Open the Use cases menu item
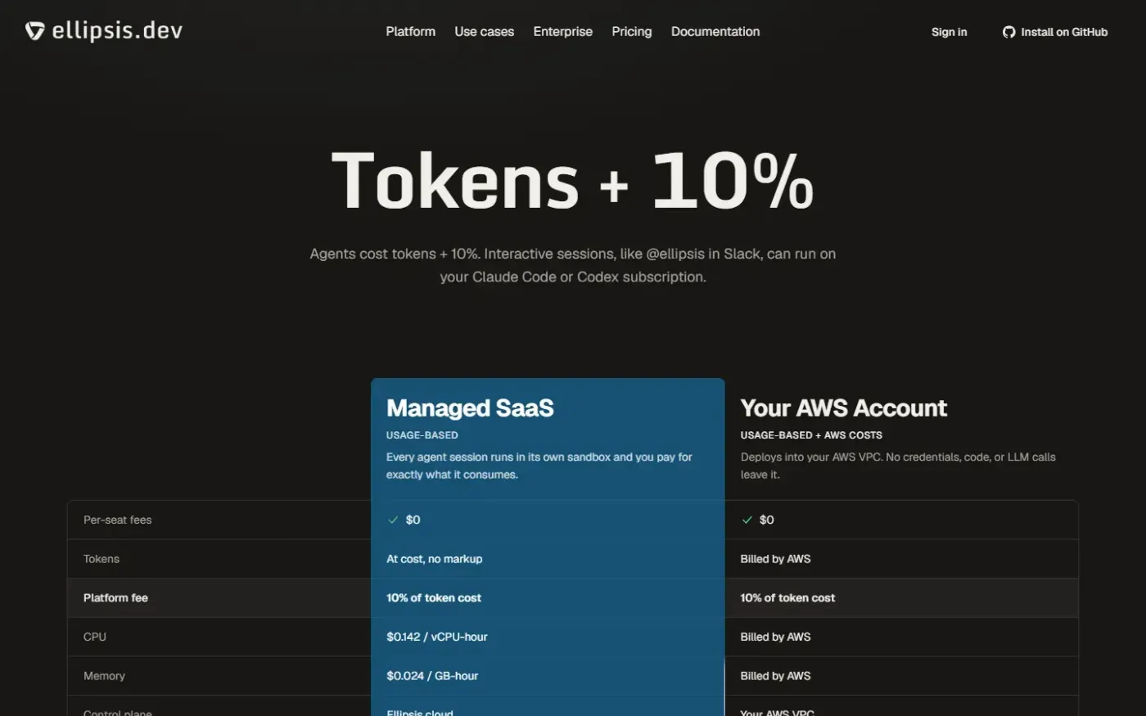The width and height of the screenshot is (1146, 716). 485,31
